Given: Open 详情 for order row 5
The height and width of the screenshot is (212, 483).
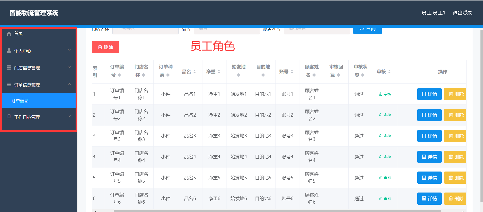Looking at the screenshot, I should click(429, 178).
